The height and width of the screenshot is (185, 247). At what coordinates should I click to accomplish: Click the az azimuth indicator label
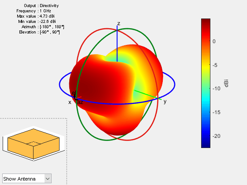(80, 102)
